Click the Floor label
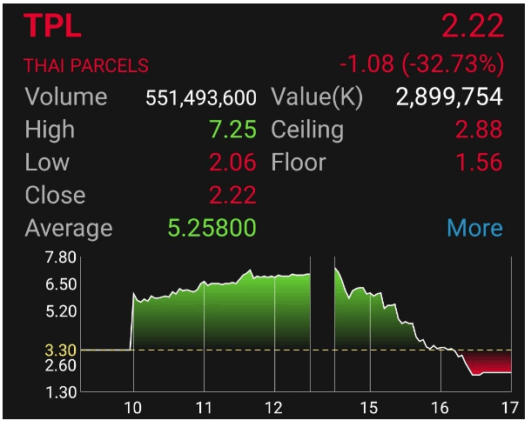This screenshot has width=531, height=427. point(299,163)
